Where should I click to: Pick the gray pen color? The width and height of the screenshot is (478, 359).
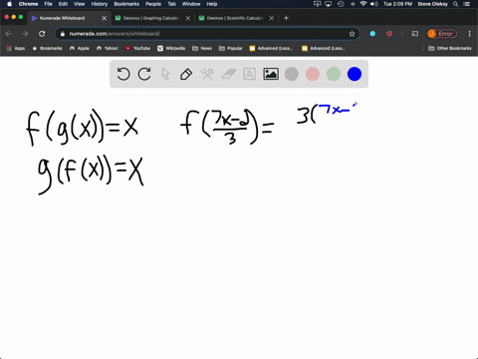coord(292,74)
